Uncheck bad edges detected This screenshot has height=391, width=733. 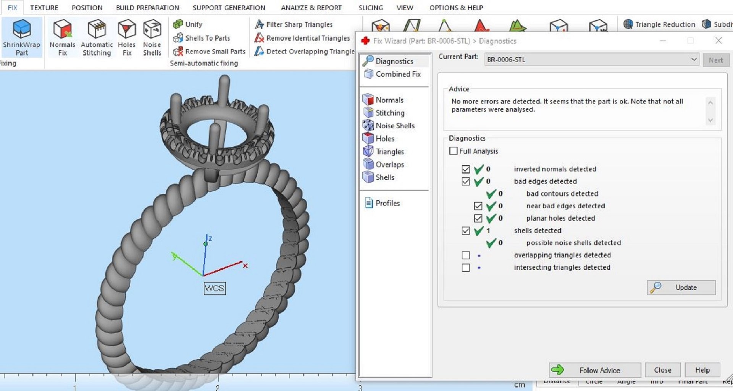pos(465,181)
